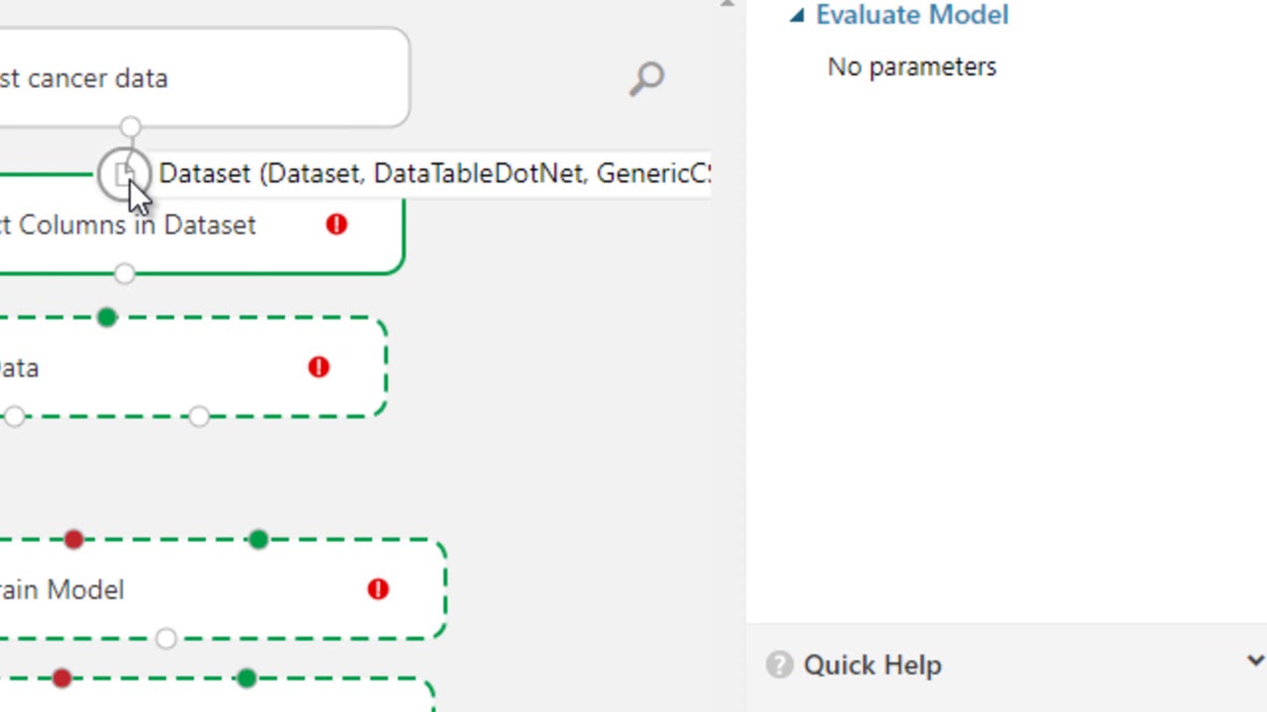Click the magnifier search icon on canvas
Viewport: 1267px width, 712px height.
click(x=647, y=79)
